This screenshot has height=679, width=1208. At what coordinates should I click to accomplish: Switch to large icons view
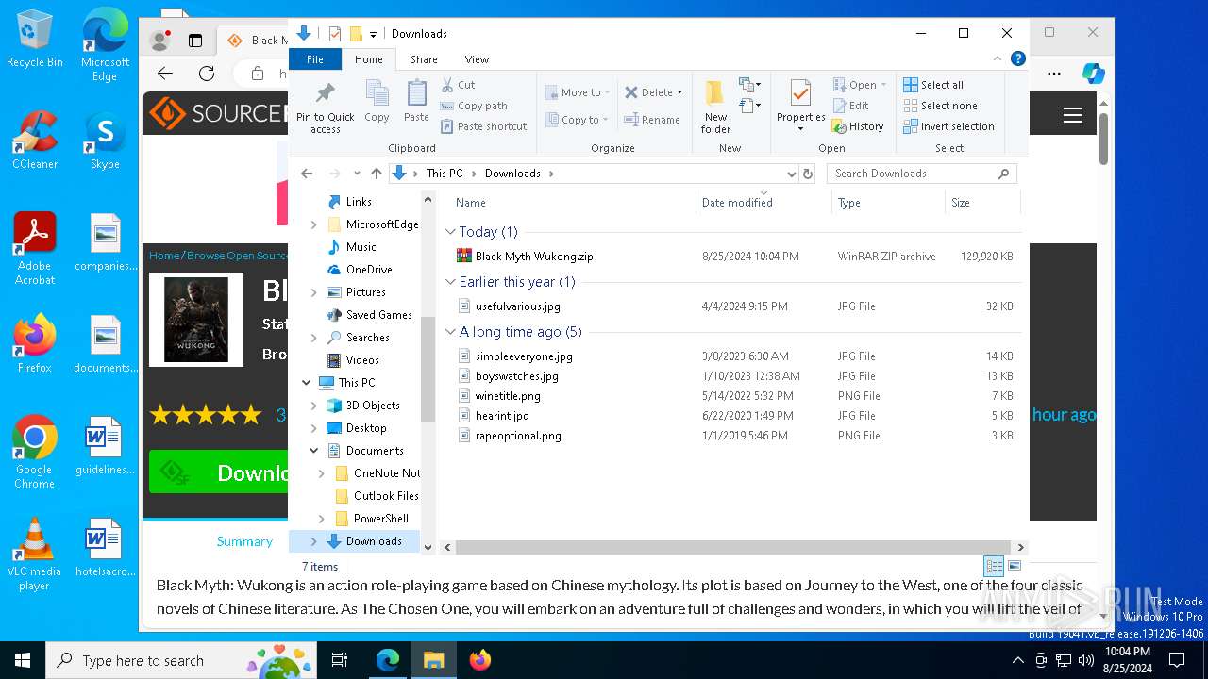1015,566
